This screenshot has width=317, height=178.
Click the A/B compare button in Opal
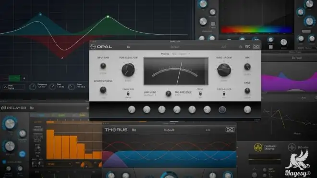(x=224, y=47)
